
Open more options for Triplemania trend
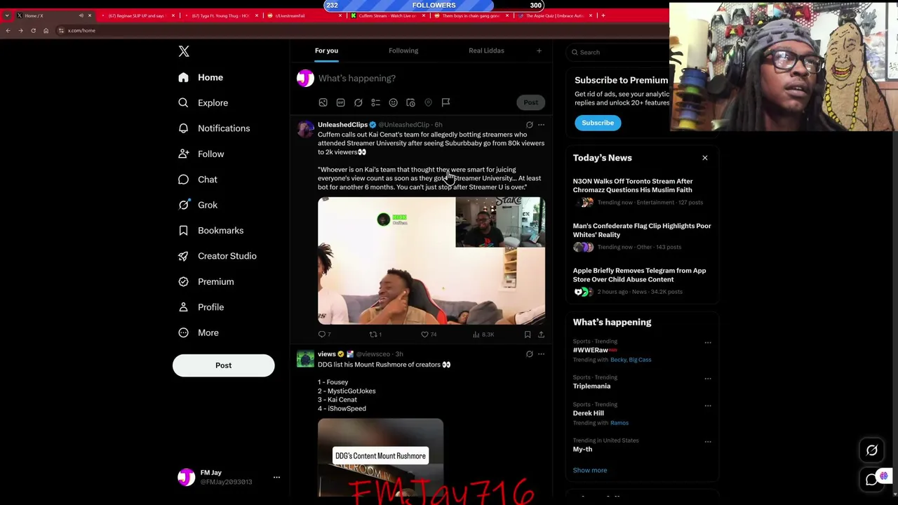pyautogui.click(x=708, y=379)
